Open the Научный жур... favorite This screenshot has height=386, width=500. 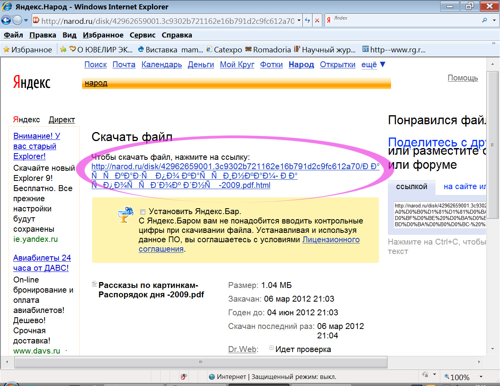[325, 50]
